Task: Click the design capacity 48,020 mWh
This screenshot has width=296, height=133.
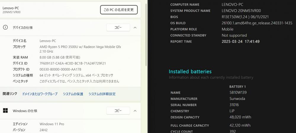Action: 240,117
